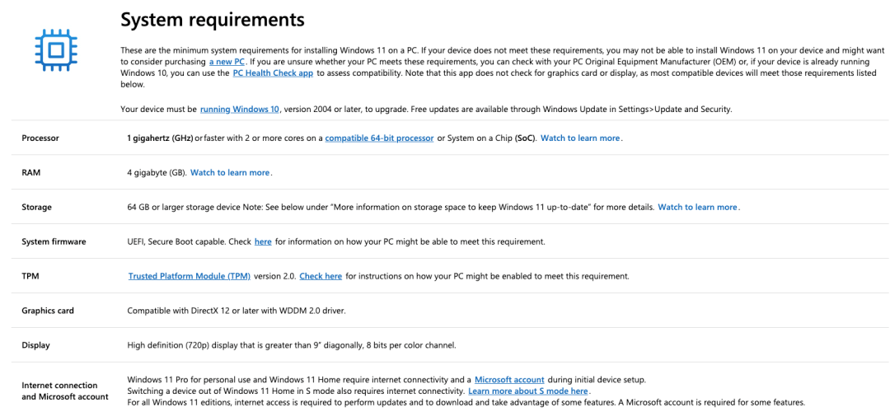This screenshot has width=890, height=412.
Task: Click the "here" link for System firmware
Action: [x=263, y=242]
